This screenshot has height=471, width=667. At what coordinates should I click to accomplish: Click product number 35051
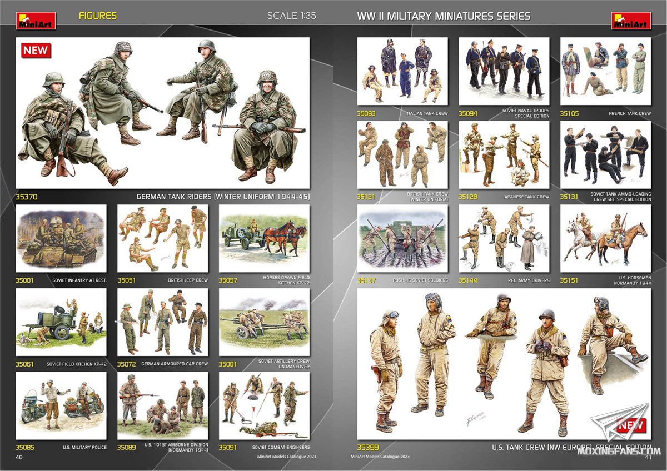[x=127, y=280]
